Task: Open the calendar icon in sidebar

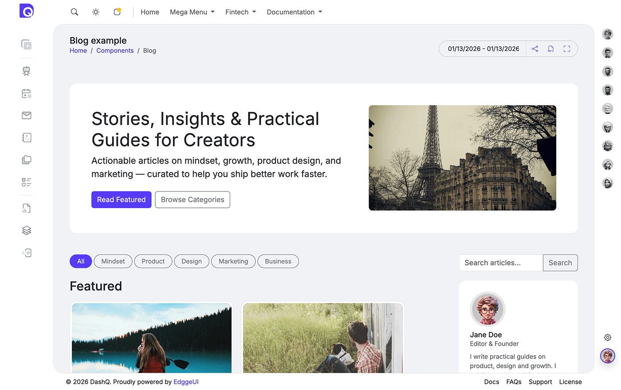Action: (27, 94)
